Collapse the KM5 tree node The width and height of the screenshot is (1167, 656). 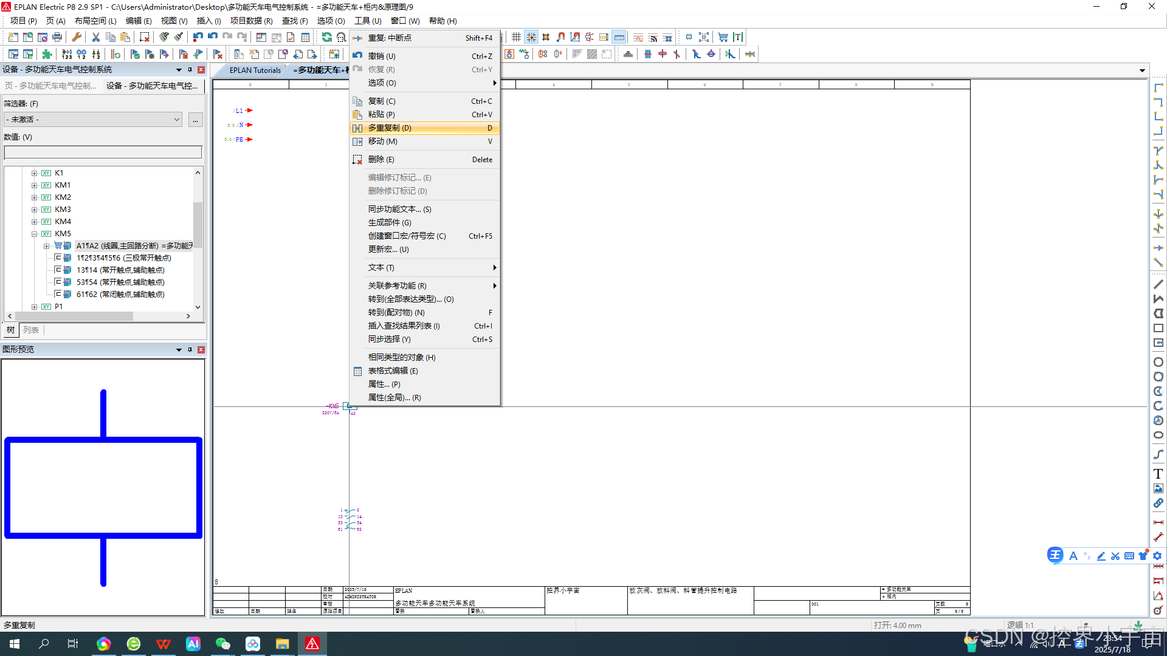tap(35, 234)
